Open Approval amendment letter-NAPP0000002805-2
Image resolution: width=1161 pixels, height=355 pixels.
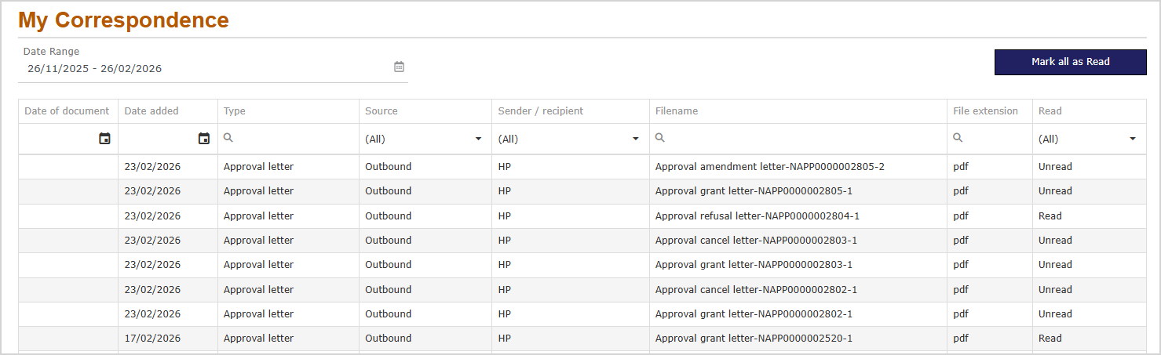point(769,167)
